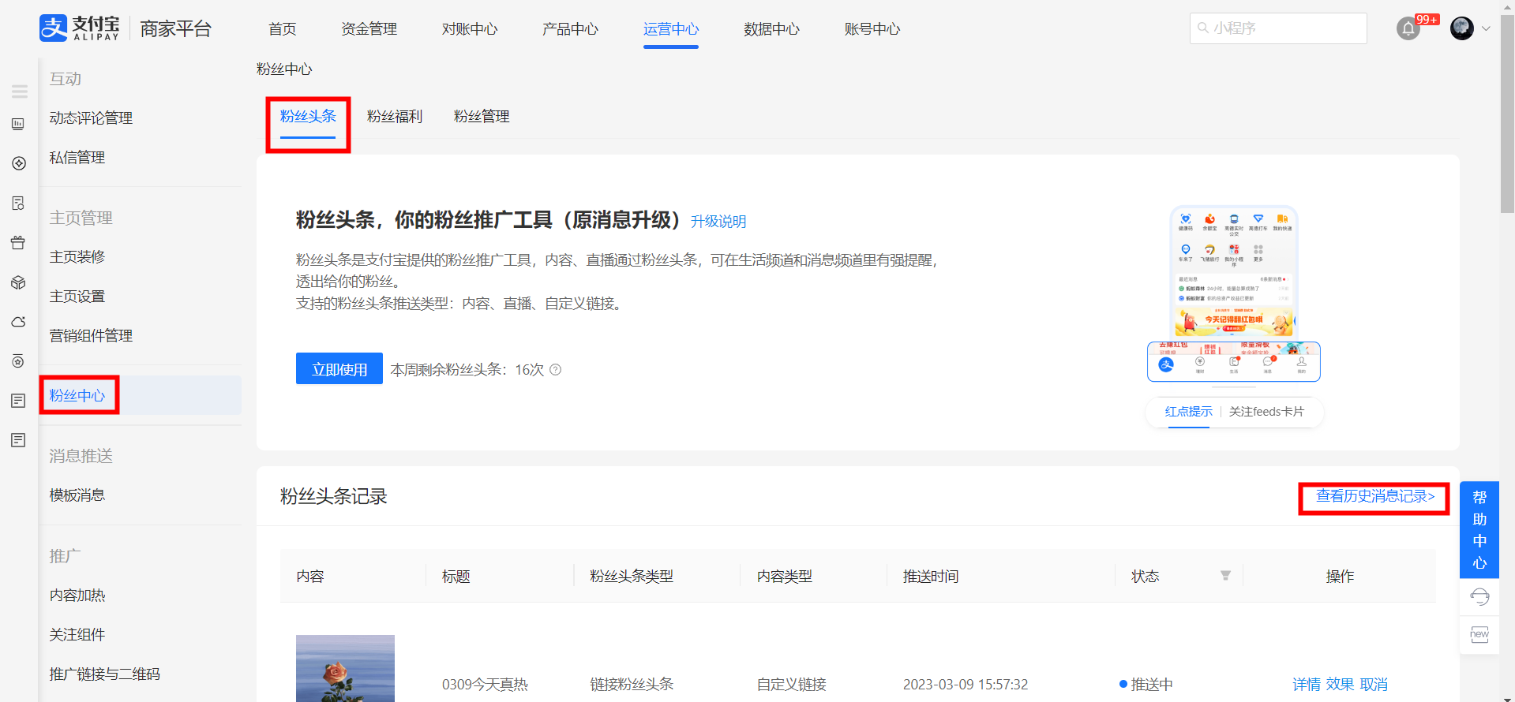Open the 产品中心 top menu
Image resolution: width=1515 pixels, height=702 pixels.
(x=570, y=29)
